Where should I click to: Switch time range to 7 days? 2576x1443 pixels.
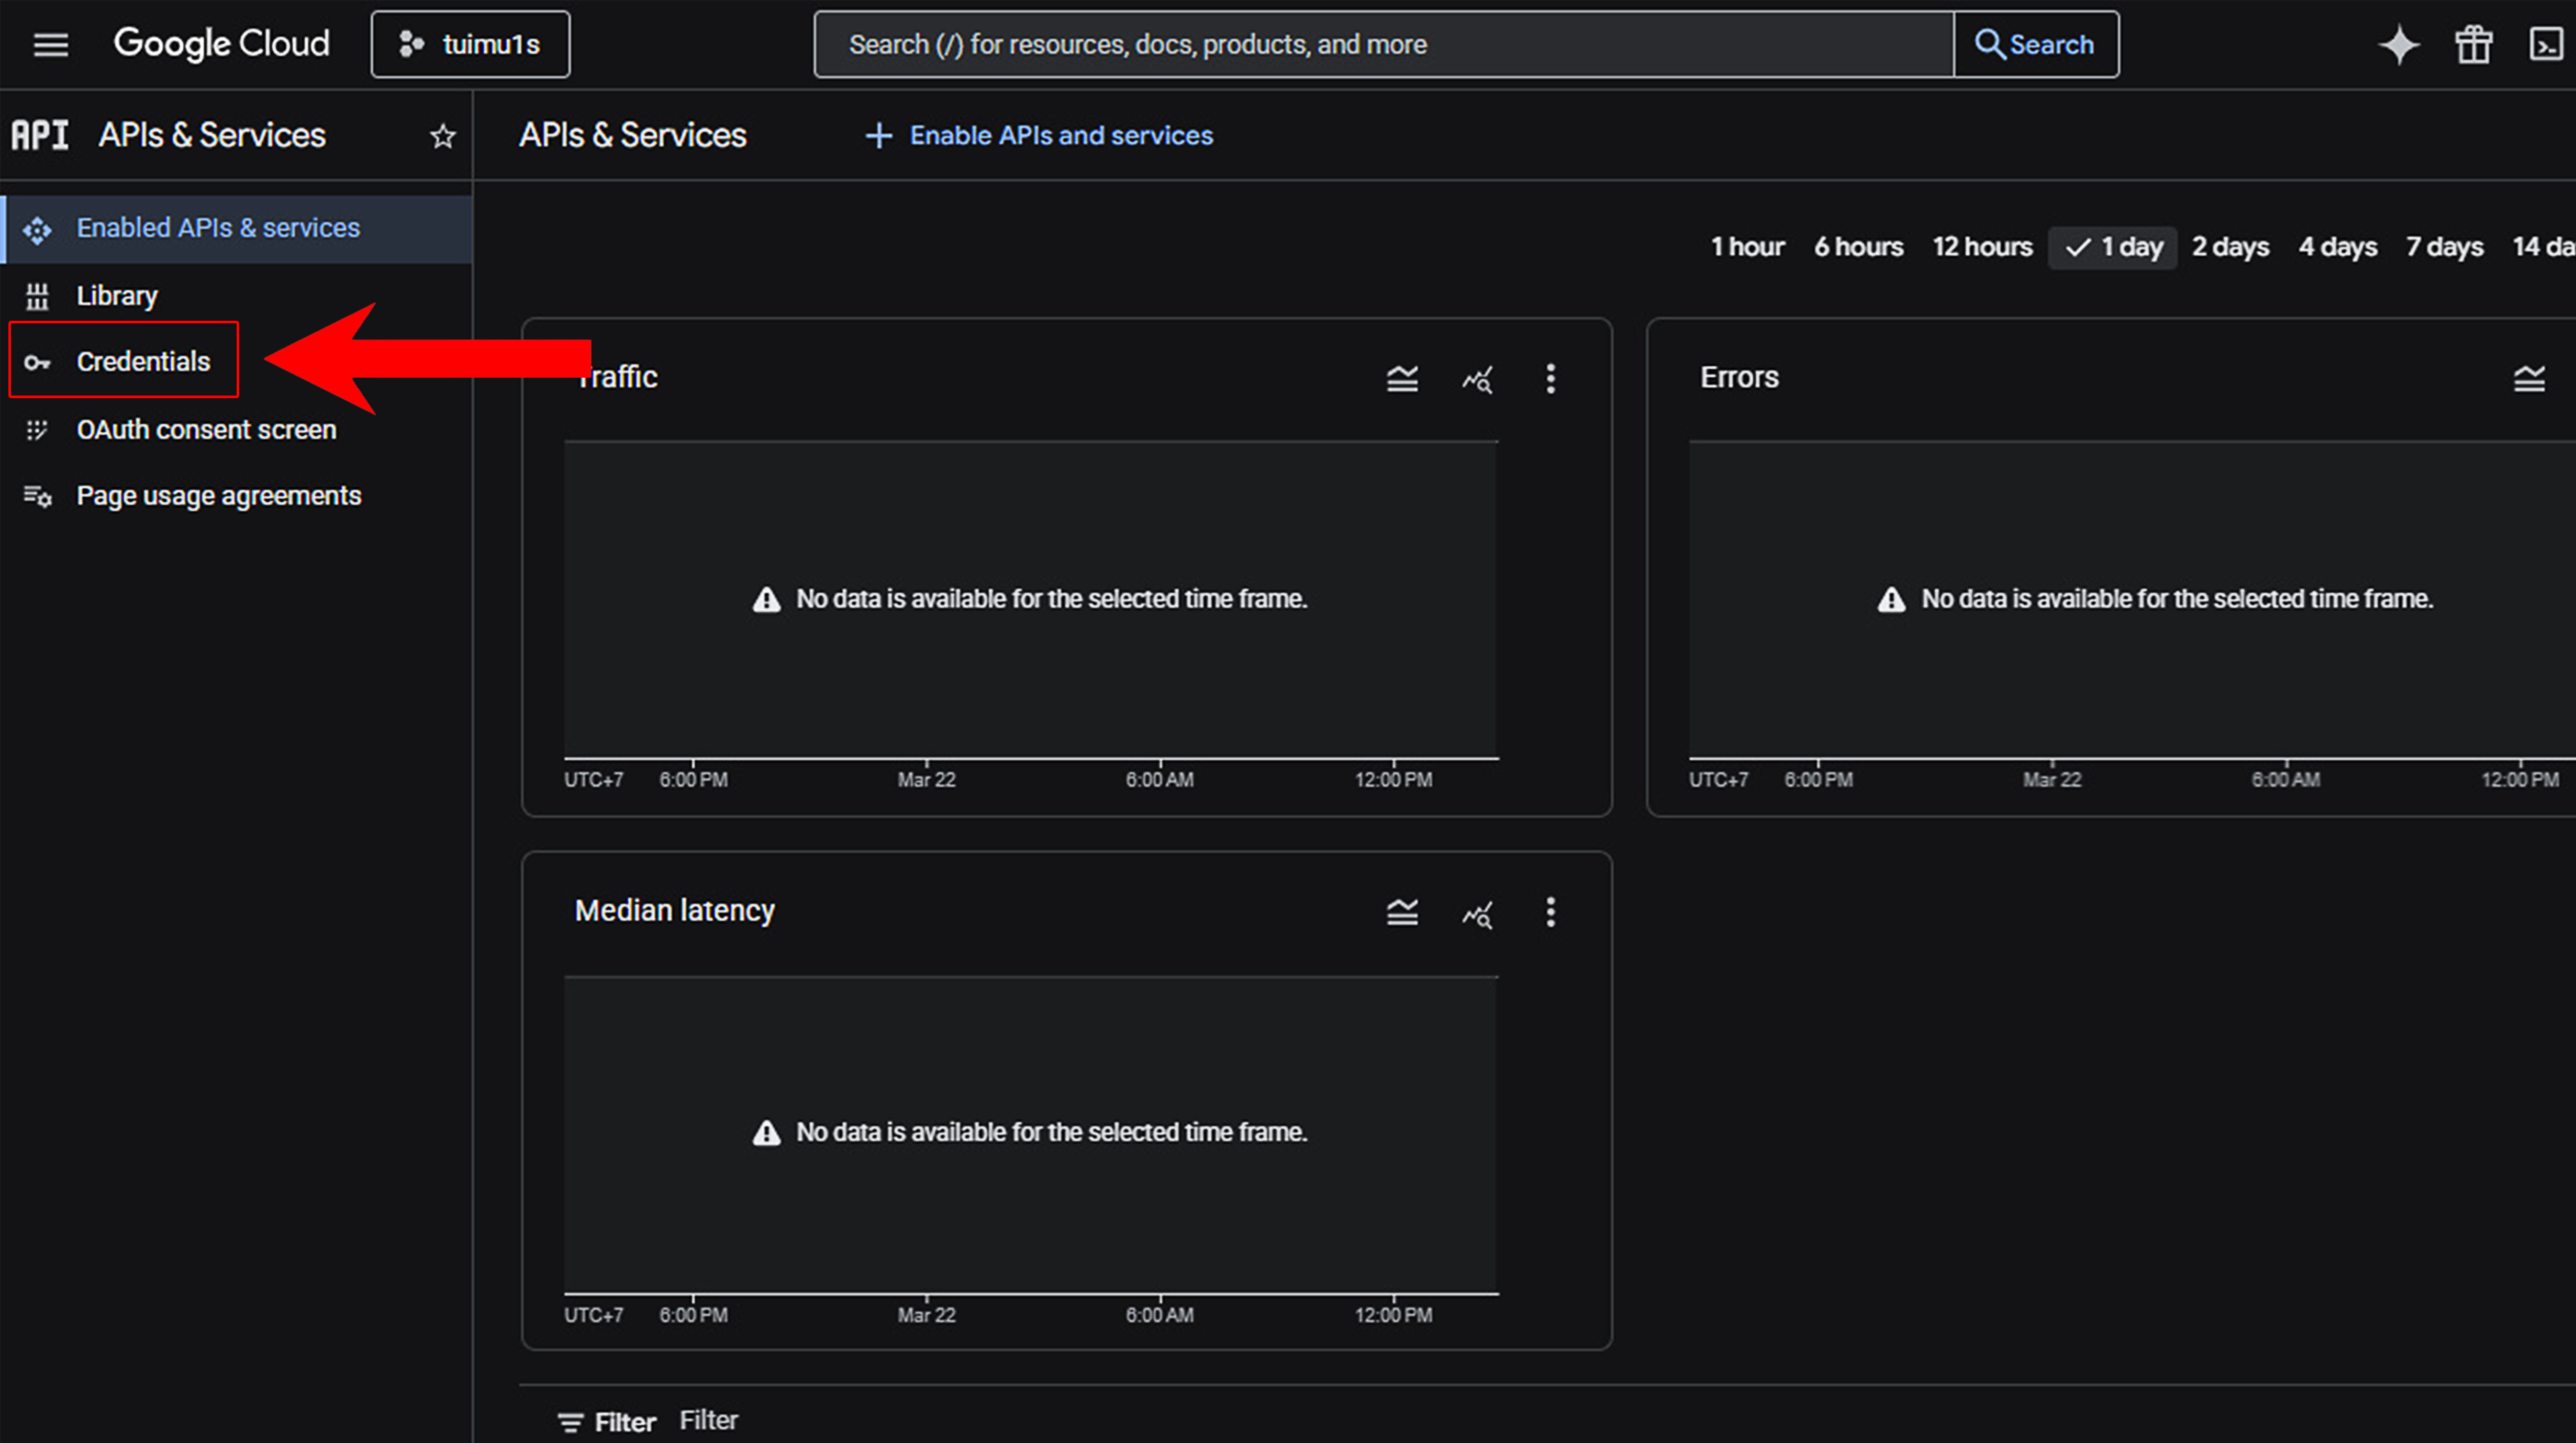click(2444, 247)
